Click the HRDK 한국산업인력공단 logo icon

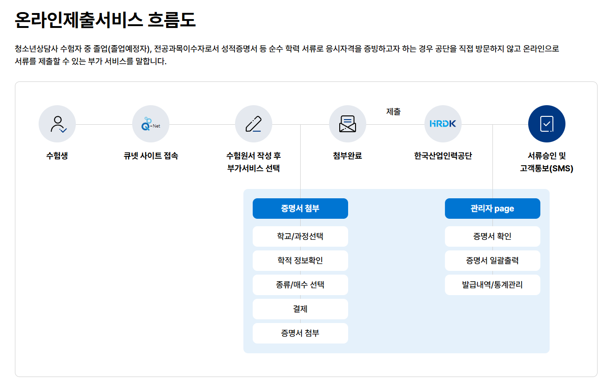[443, 123]
